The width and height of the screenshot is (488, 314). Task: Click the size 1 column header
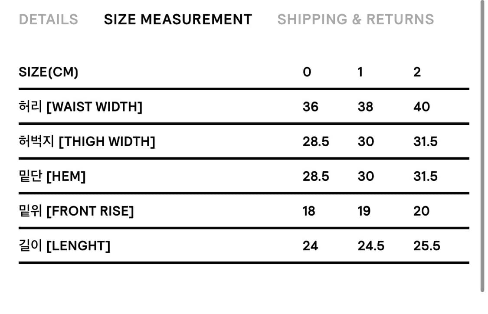click(x=360, y=72)
